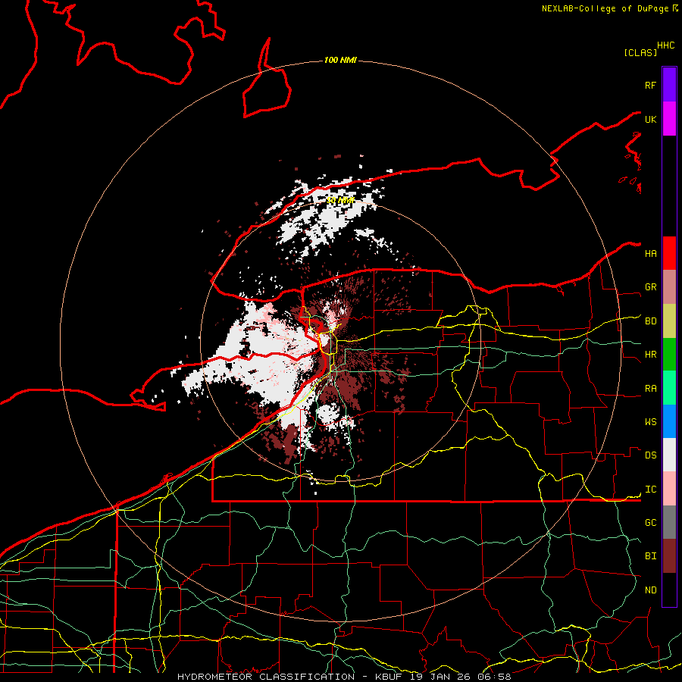The width and height of the screenshot is (682, 682).
Task: Select the GC gray legend swatch
Action: [x=669, y=522]
